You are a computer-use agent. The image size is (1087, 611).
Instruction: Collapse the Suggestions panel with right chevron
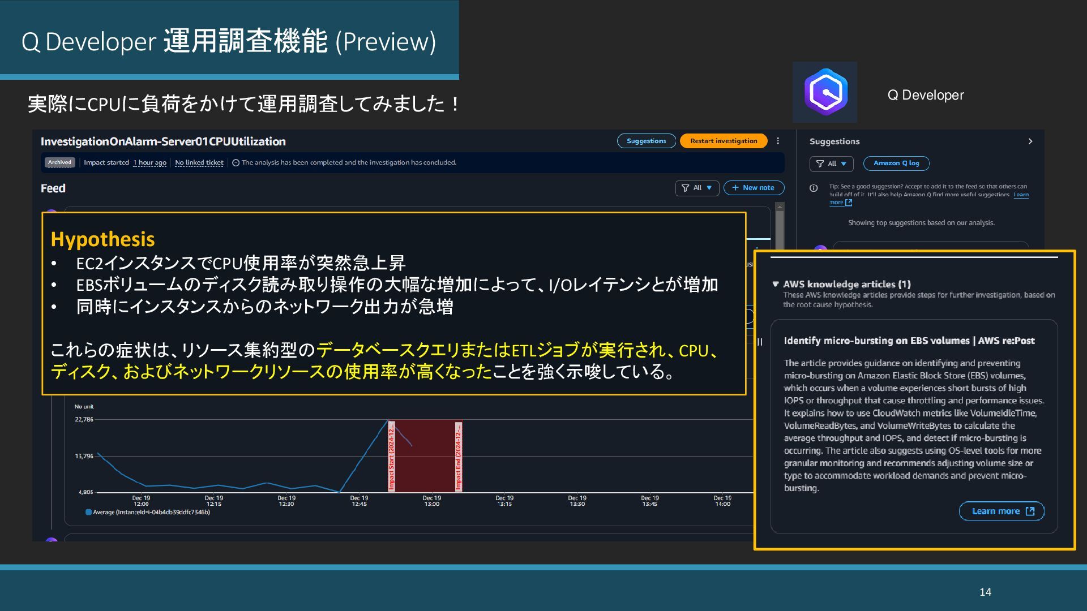[1030, 141]
